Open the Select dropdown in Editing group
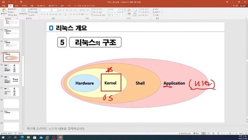 coord(156,15)
